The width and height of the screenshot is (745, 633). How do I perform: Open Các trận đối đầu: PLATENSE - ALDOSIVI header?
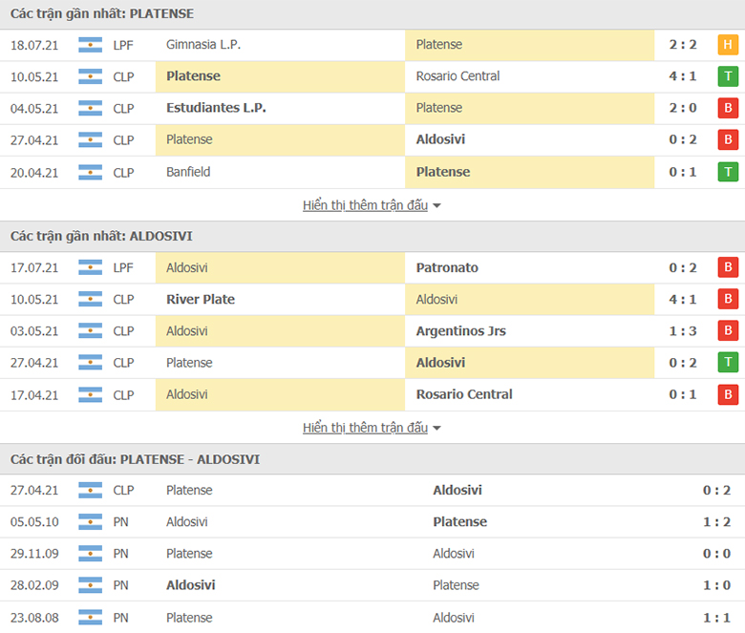click(135, 459)
